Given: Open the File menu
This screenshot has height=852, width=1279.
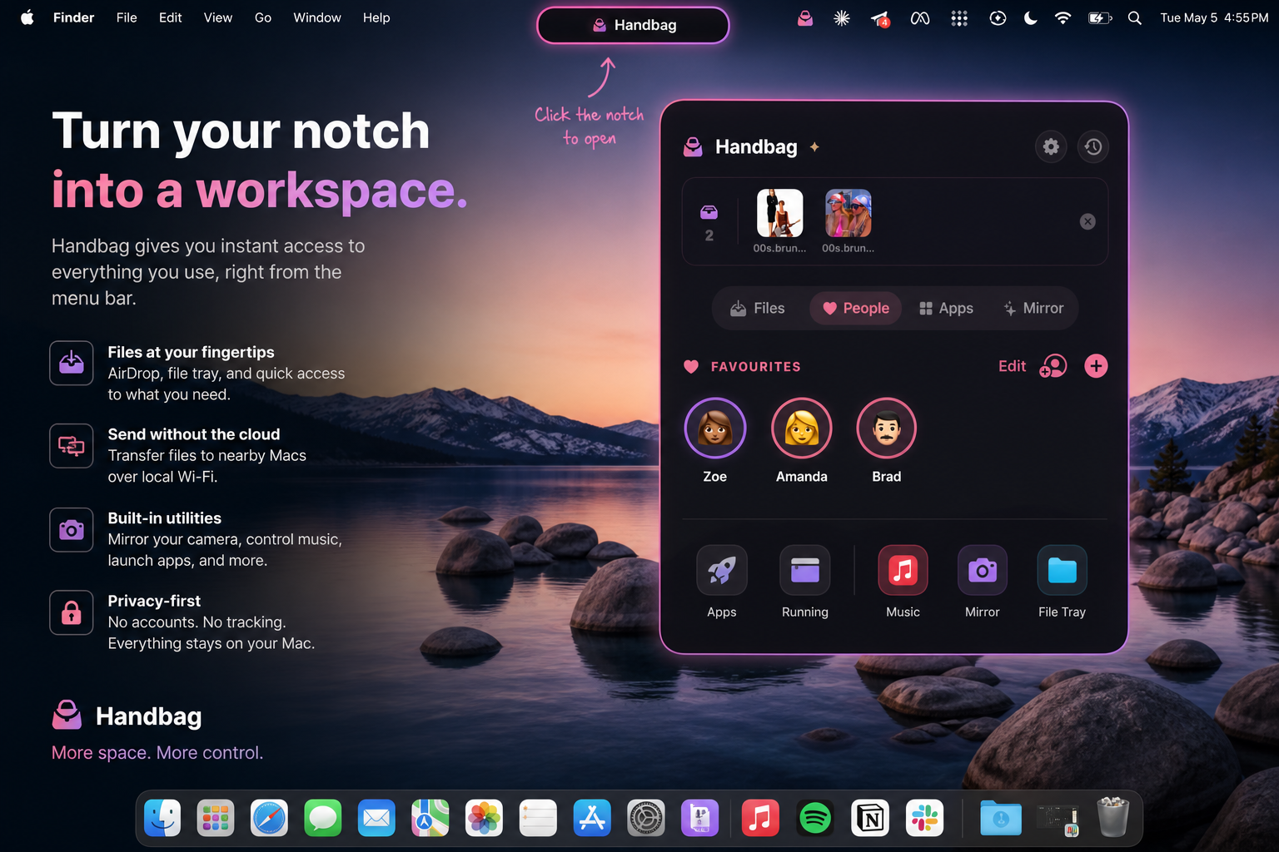Looking at the screenshot, I should pyautogui.click(x=127, y=17).
